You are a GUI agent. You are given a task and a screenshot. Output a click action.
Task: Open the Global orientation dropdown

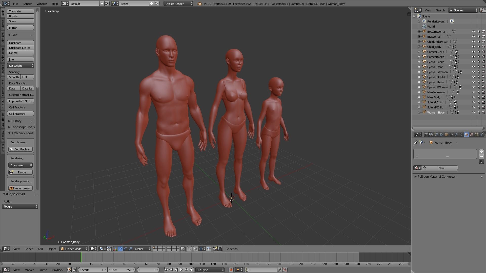(142, 249)
